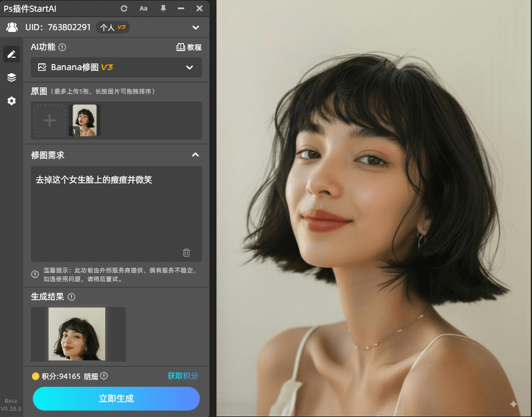The width and height of the screenshot is (532, 417).
Task: Open plugin settings with the gear icon
Action: click(x=11, y=101)
